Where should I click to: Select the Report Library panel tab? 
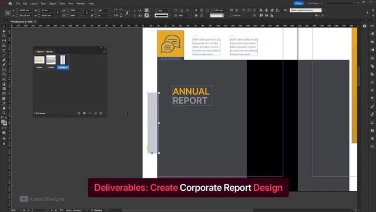(45, 51)
